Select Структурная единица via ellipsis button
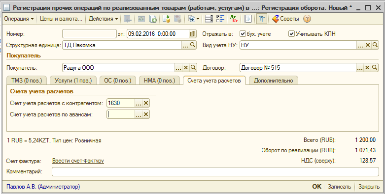This screenshot has height=194, width=385. (185, 45)
